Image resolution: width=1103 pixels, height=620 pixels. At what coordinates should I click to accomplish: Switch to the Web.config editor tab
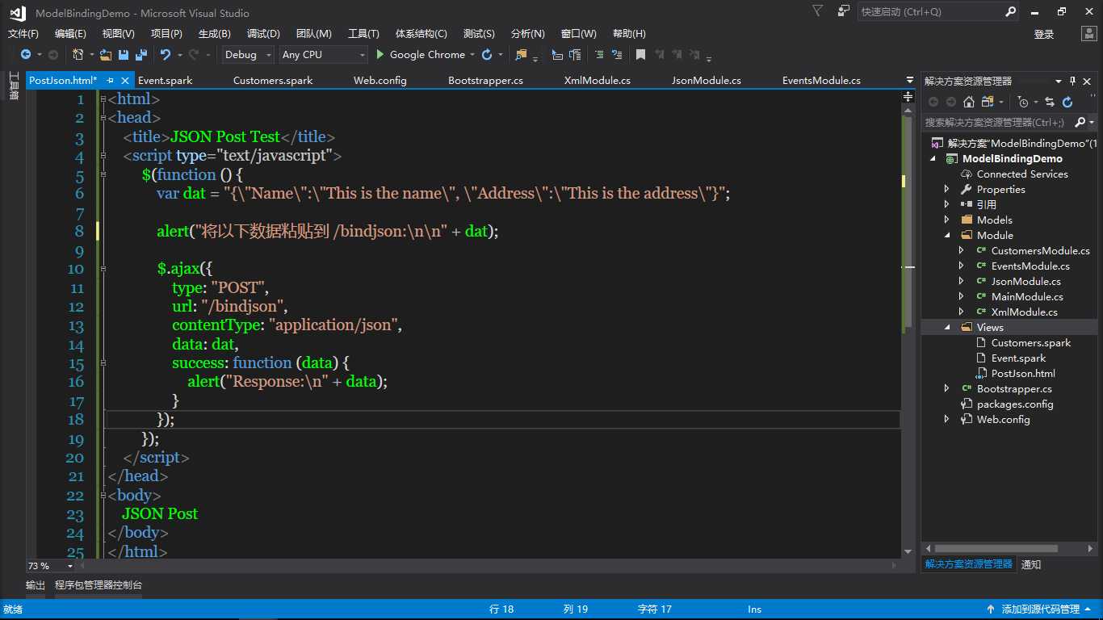pos(380,81)
